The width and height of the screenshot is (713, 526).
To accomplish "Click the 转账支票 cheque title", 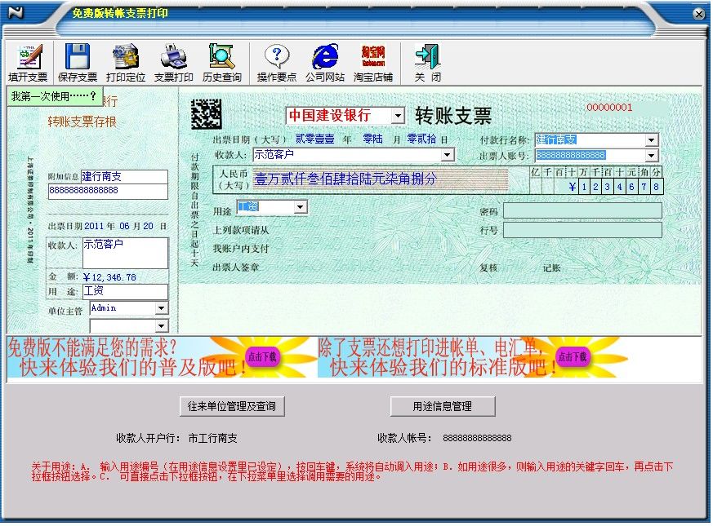I will point(453,117).
